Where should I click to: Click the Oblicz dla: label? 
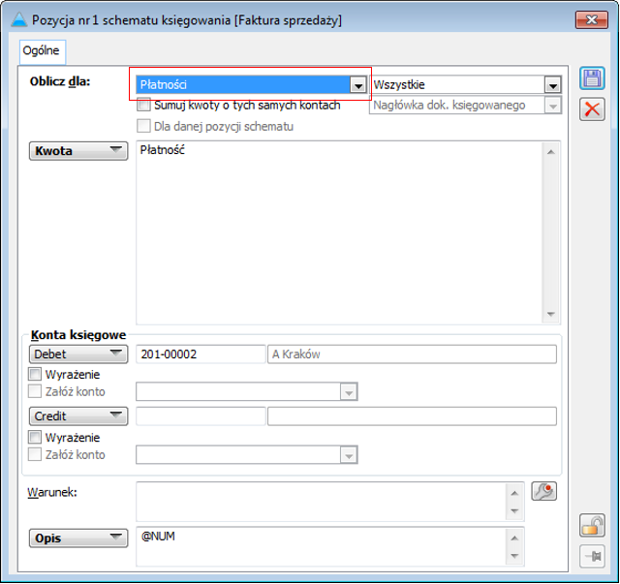[x=60, y=81]
